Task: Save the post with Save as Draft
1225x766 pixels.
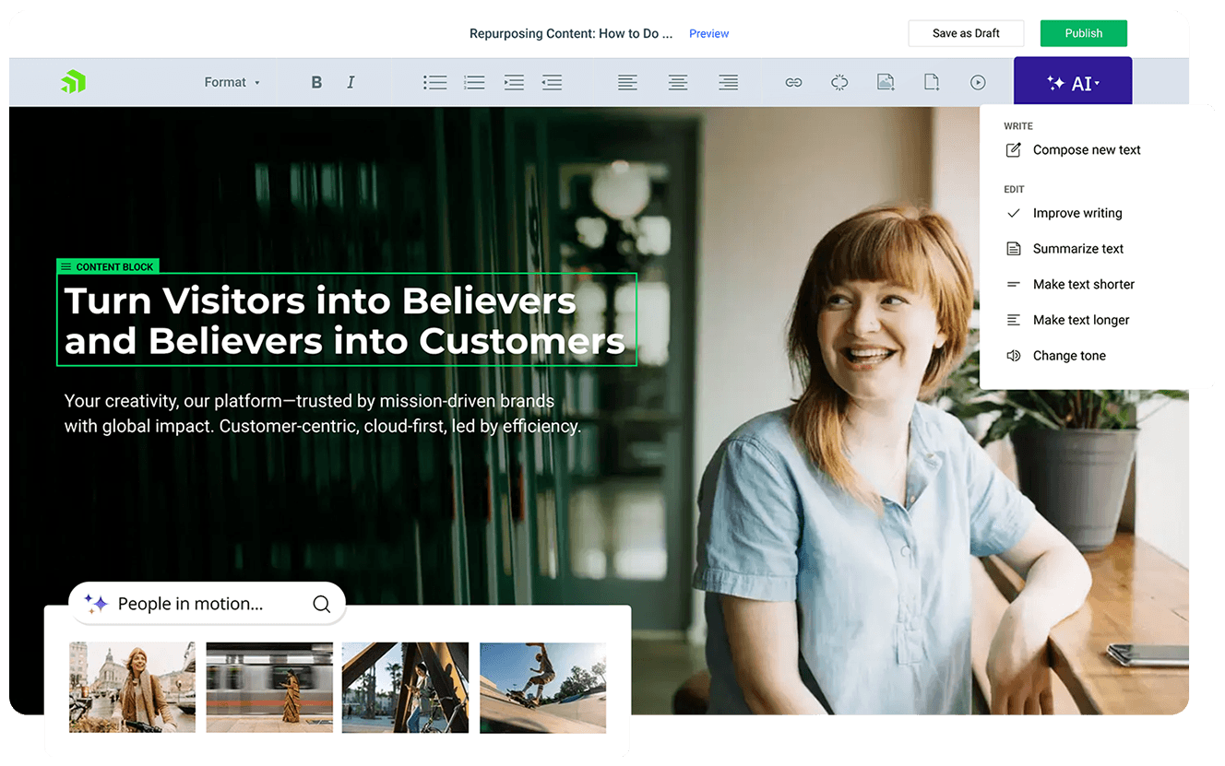Action: [966, 33]
